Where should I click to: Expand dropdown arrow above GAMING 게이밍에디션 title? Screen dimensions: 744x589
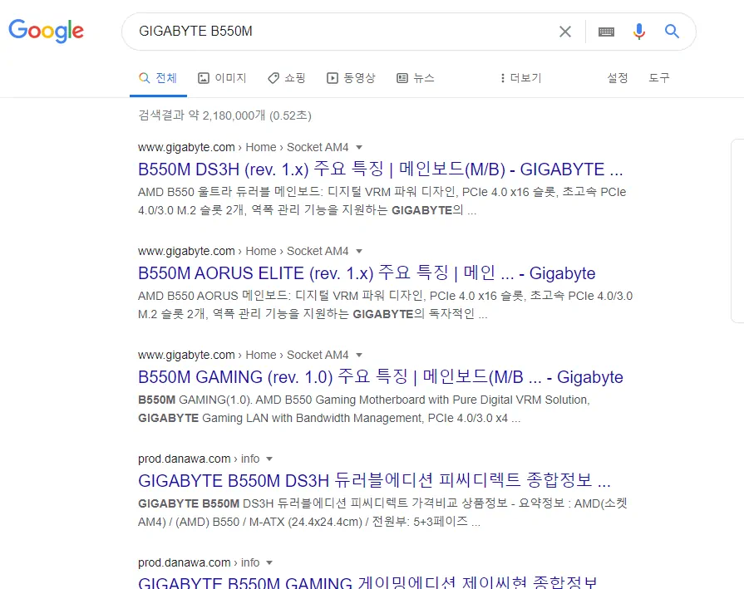(x=269, y=563)
